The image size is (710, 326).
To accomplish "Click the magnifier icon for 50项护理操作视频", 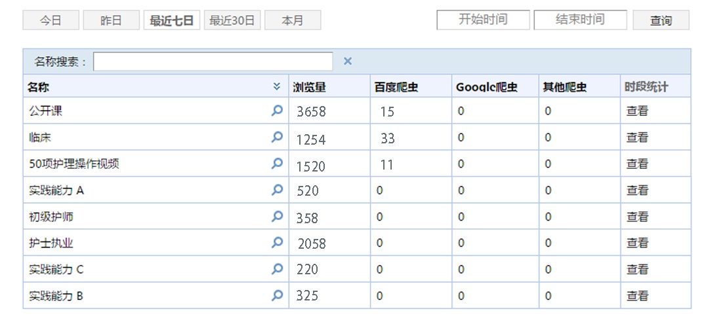I will [277, 164].
